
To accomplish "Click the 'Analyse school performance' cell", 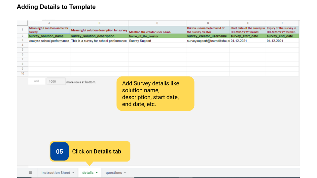I will click(49, 41).
